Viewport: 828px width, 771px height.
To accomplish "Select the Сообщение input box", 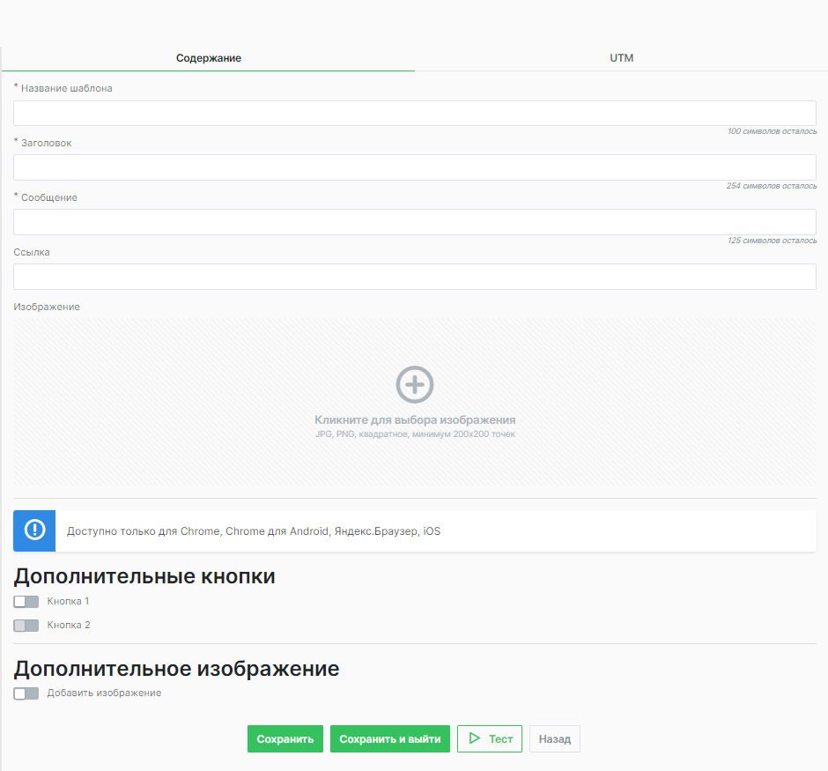I will (x=414, y=222).
